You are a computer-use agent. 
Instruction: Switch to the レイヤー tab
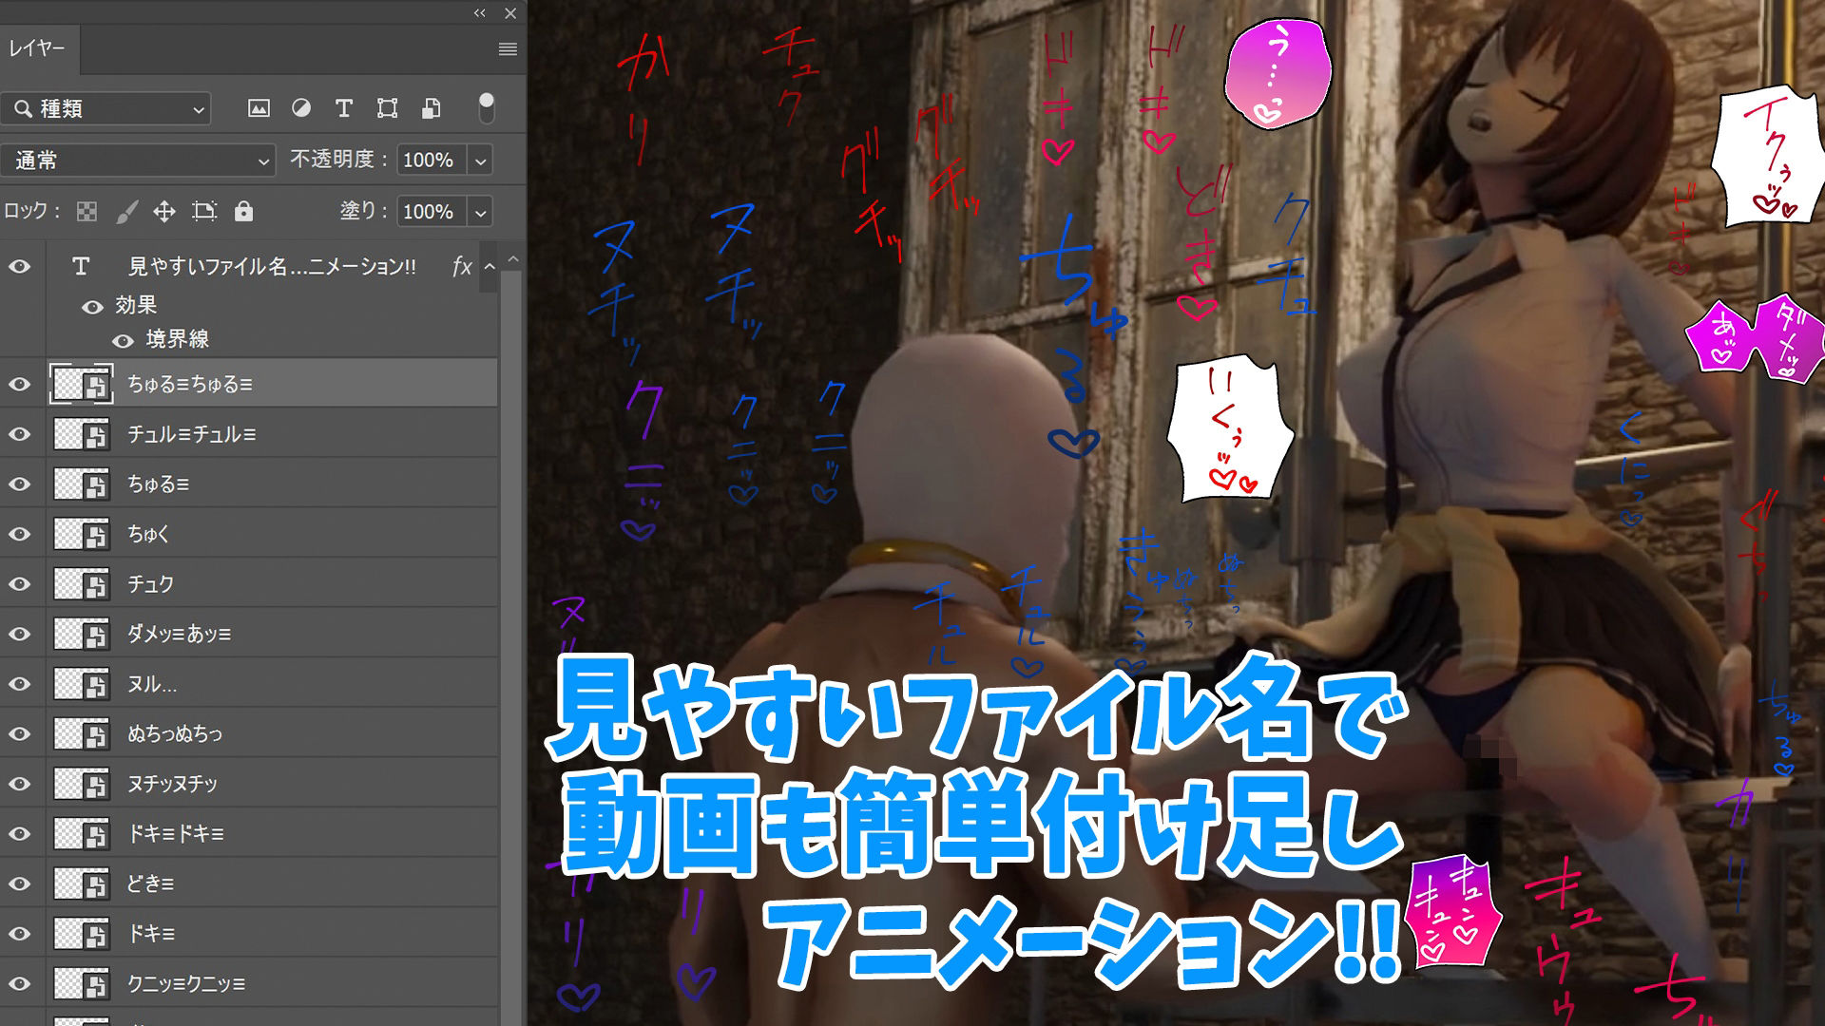tap(38, 47)
